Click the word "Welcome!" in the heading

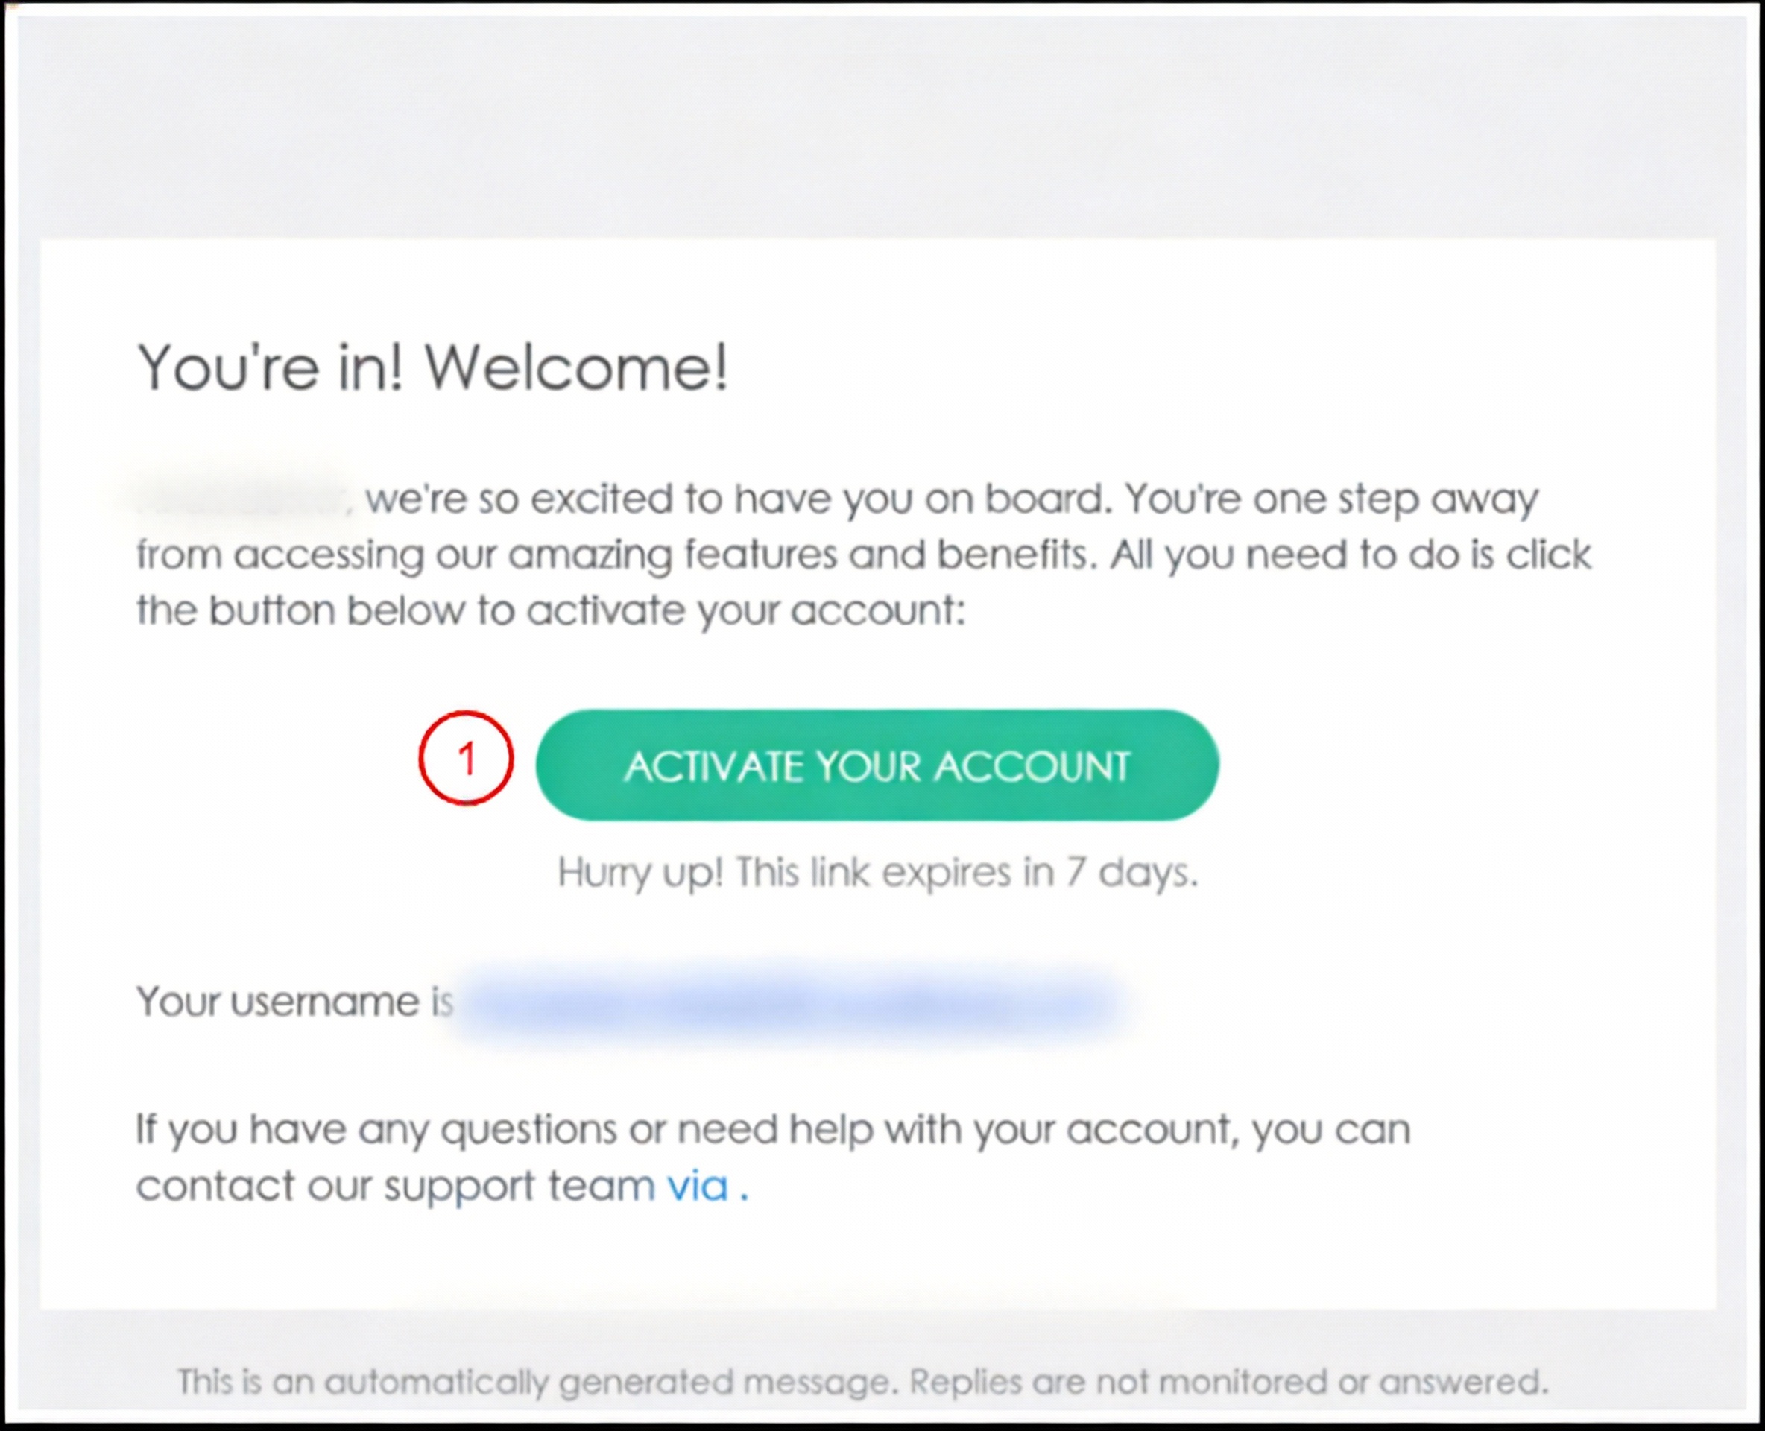point(576,367)
